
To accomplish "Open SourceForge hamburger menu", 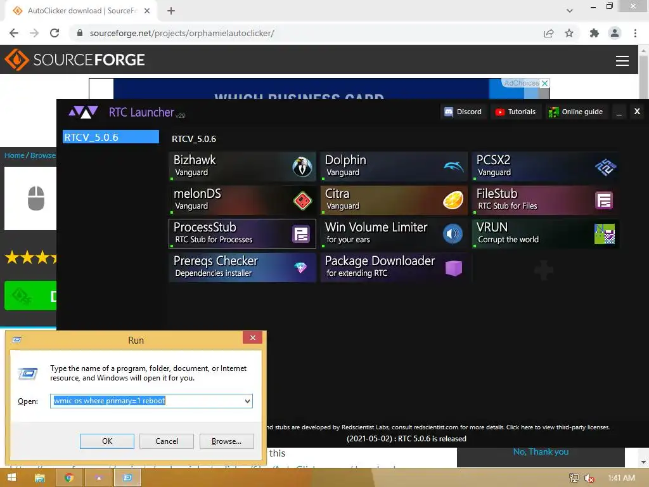I will 622,60.
